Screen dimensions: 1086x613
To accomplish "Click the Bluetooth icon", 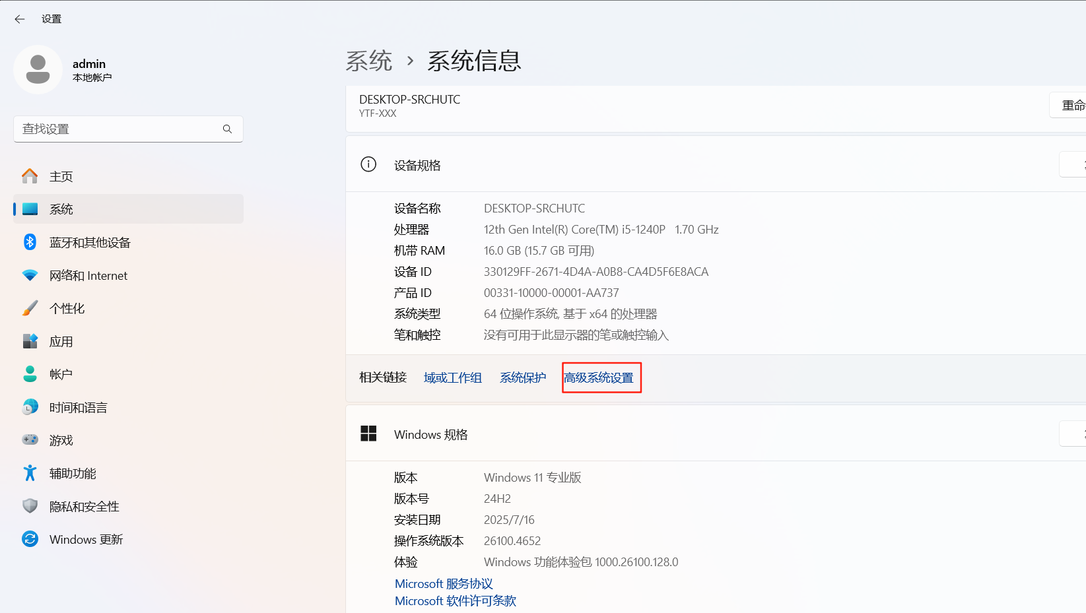I will pos(30,242).
